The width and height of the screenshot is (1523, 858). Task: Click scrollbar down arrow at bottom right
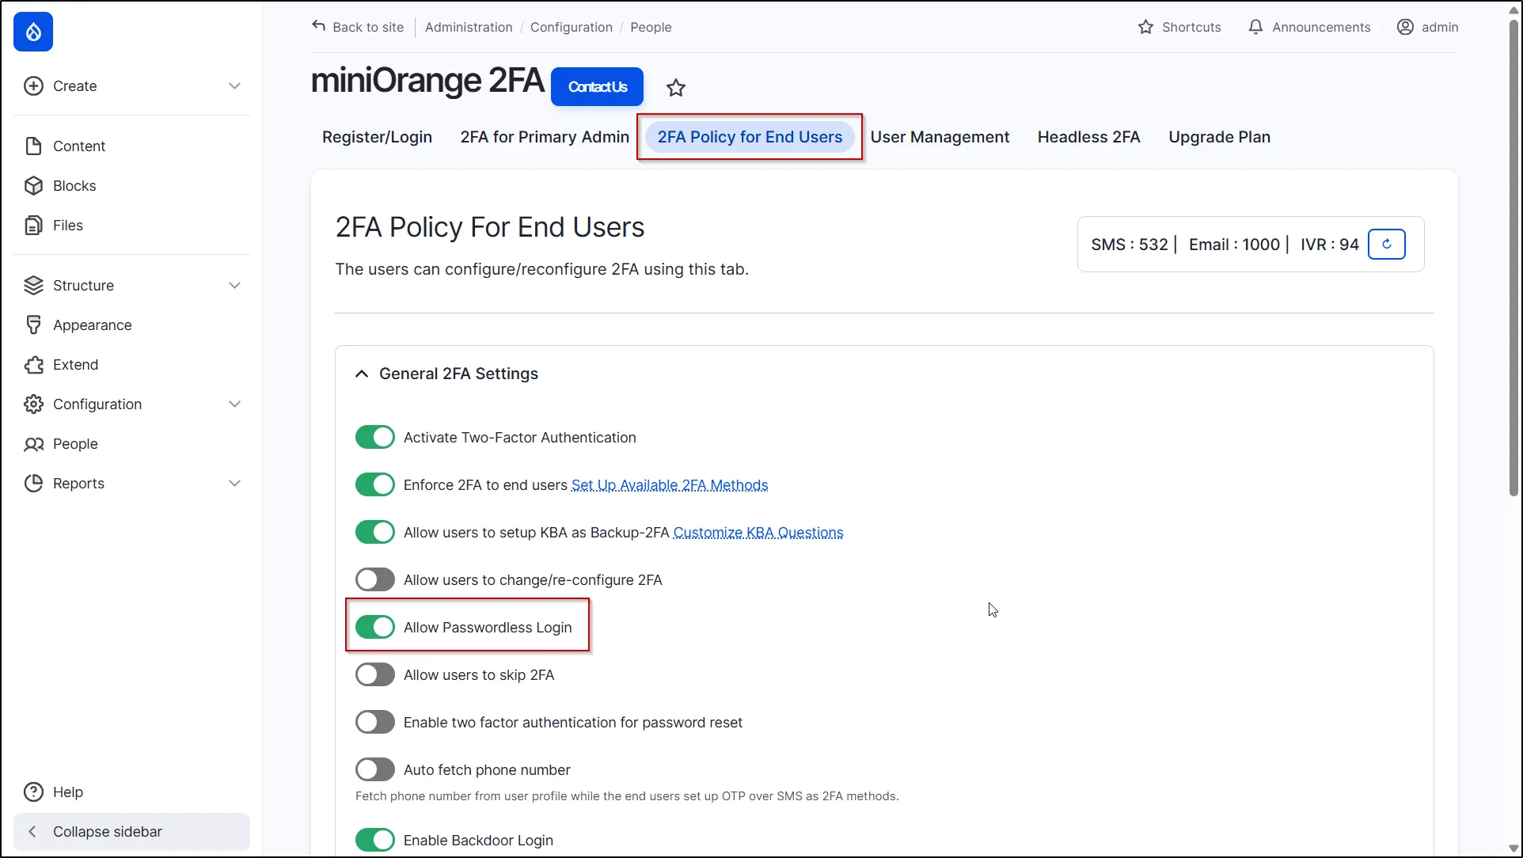[1514, 849]
